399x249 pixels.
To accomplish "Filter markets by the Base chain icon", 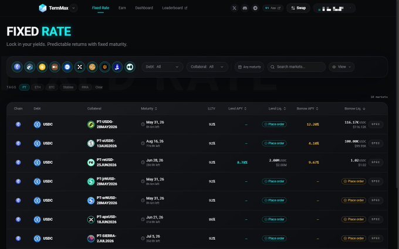I will pyautogui.click(x=67, y=67).
